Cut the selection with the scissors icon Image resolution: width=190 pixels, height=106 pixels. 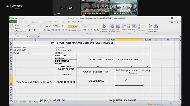16,25
